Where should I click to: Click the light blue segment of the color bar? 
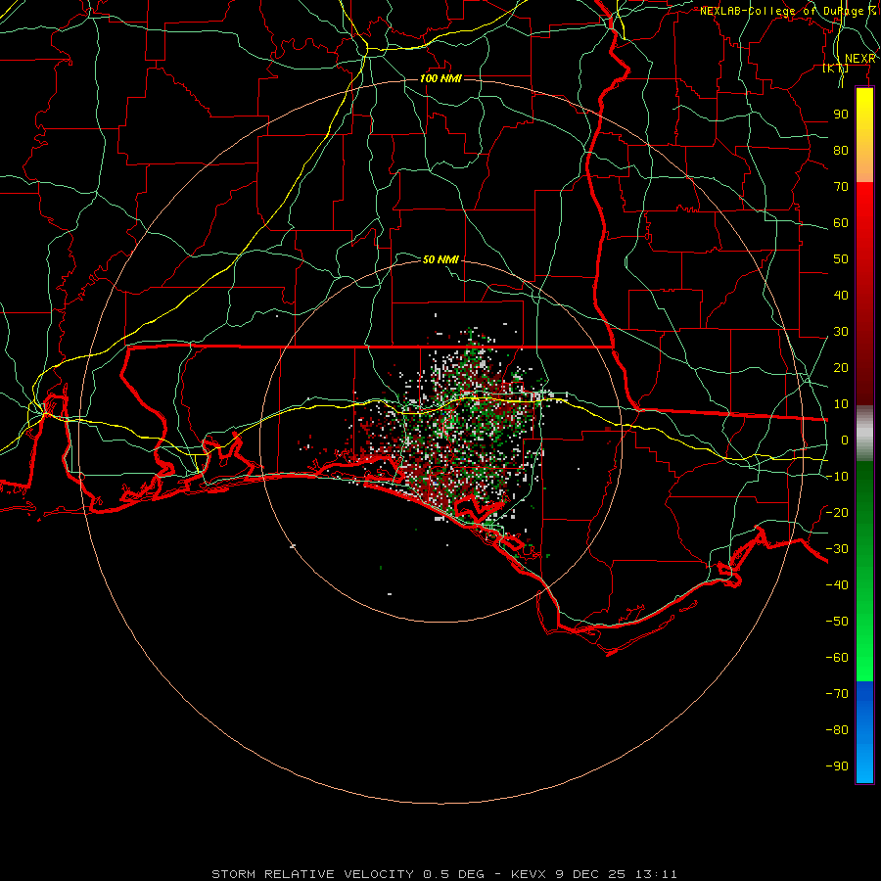(864, 765)
